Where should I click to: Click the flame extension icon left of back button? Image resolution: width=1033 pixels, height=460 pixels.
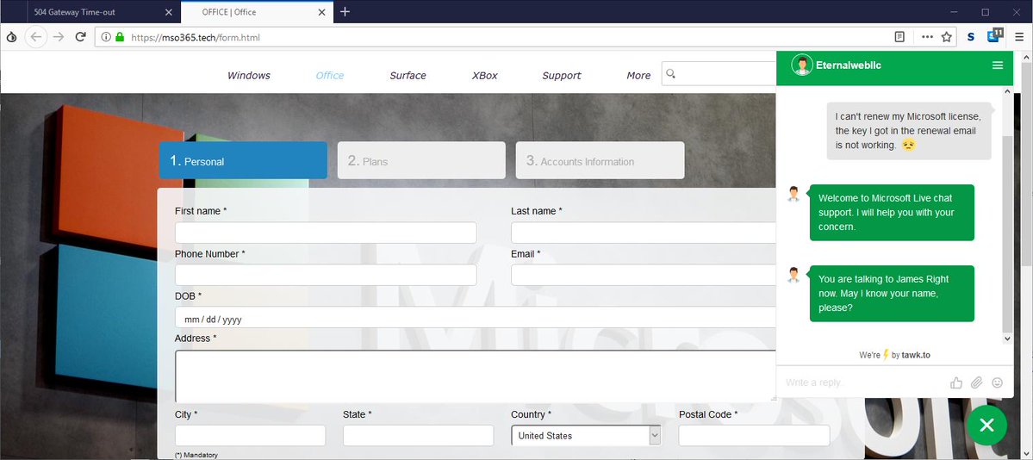(x=11, y=38)
